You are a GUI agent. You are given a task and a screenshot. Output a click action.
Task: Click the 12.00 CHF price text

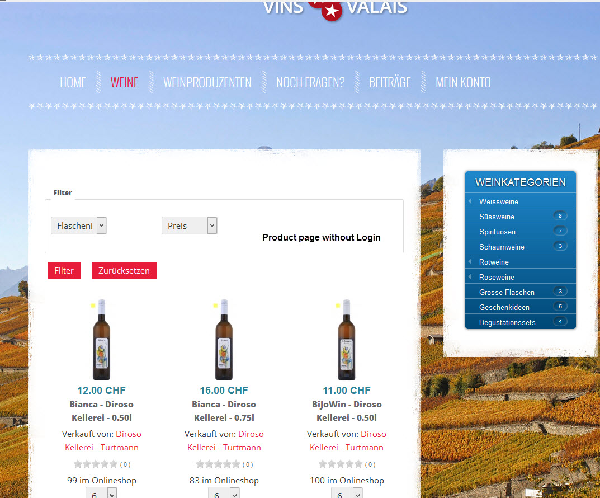coord(101,391)
